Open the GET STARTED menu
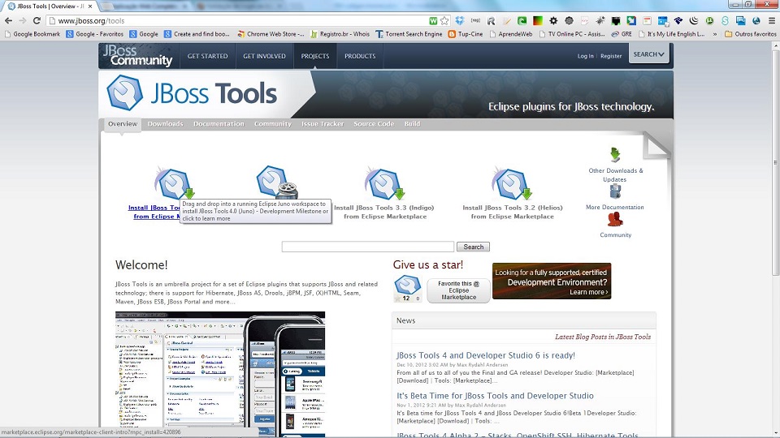 tap(207, 56)
